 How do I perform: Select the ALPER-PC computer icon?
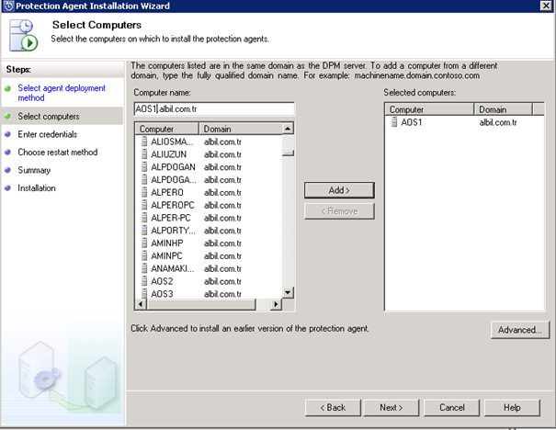[144, 218]
